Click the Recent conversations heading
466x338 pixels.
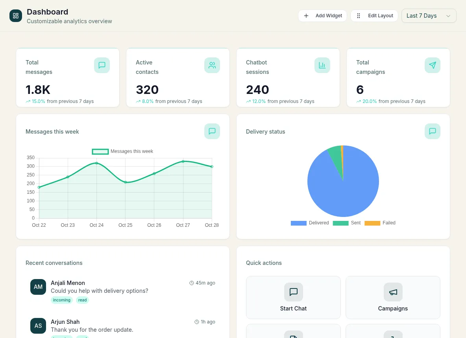pyautogui.click(x=54, y=263)
